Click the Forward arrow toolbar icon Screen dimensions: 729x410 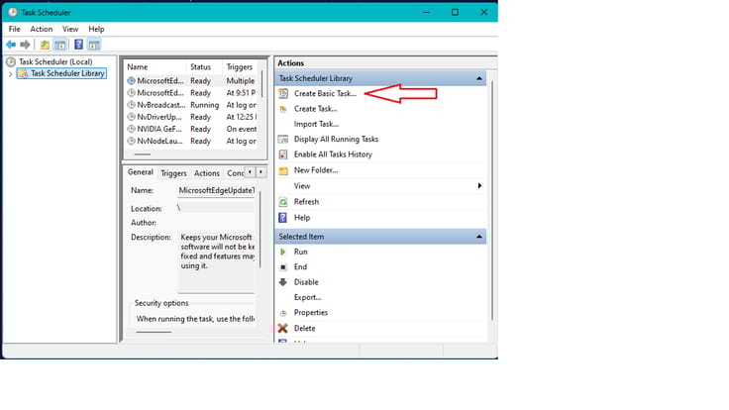click(x=25, y=45)
